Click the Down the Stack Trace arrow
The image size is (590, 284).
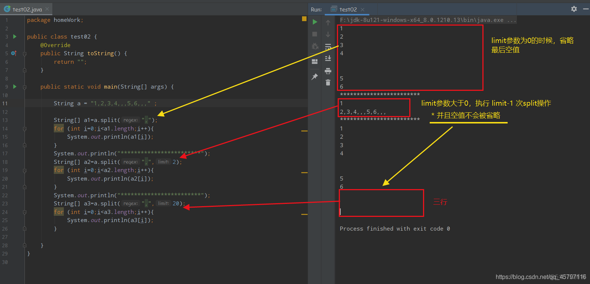click(328, 34)
